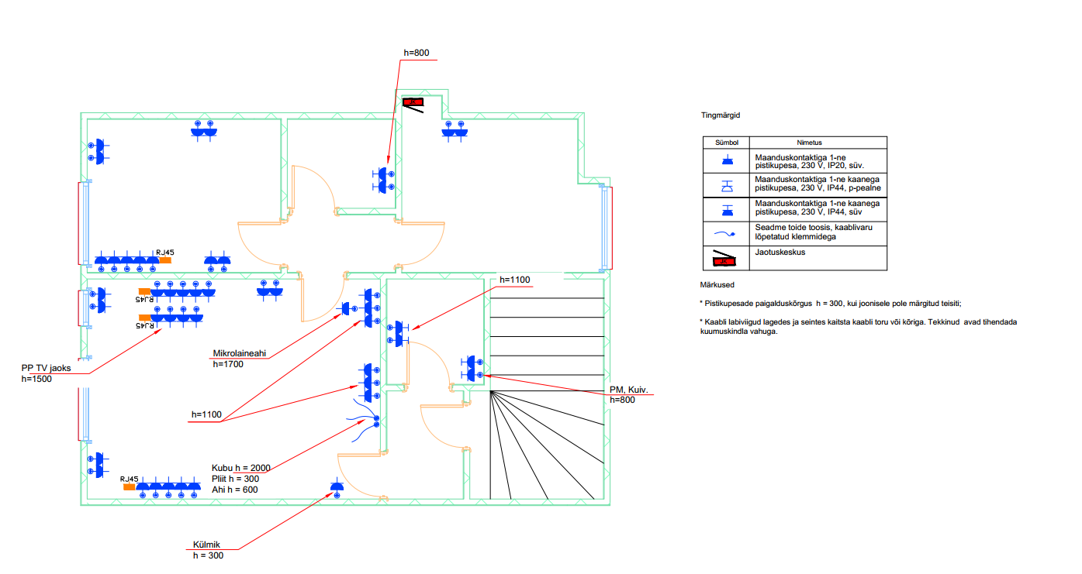Select the 'PP TV jaoks' annotation text
Screen dimensions: 1082x574
point(47,368)
